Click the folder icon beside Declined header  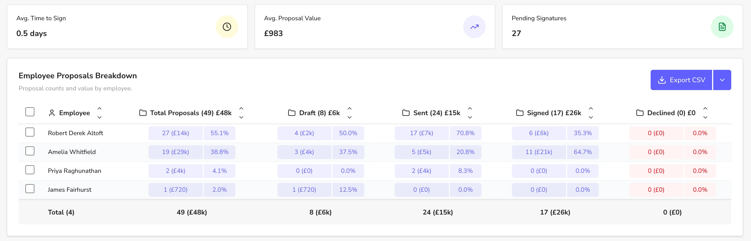(x=640, y=113)
